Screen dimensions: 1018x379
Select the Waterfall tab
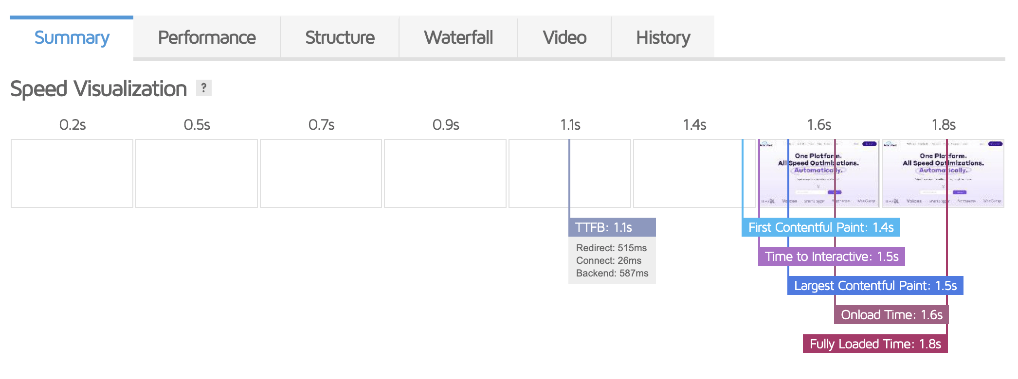click(x=458, y=37)
